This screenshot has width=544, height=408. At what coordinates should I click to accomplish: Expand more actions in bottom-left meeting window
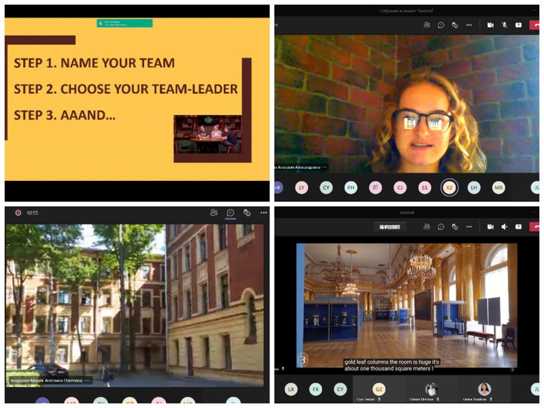point(264,213)
